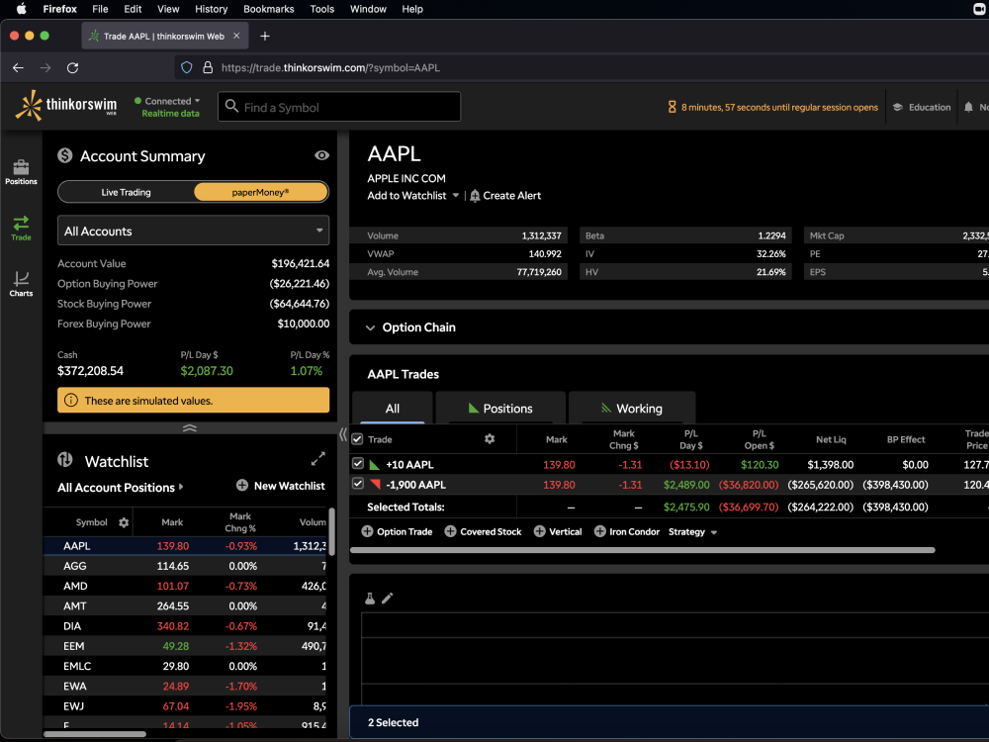
Task: Click the Account Summary dollar icon
Action: point(65,155)
